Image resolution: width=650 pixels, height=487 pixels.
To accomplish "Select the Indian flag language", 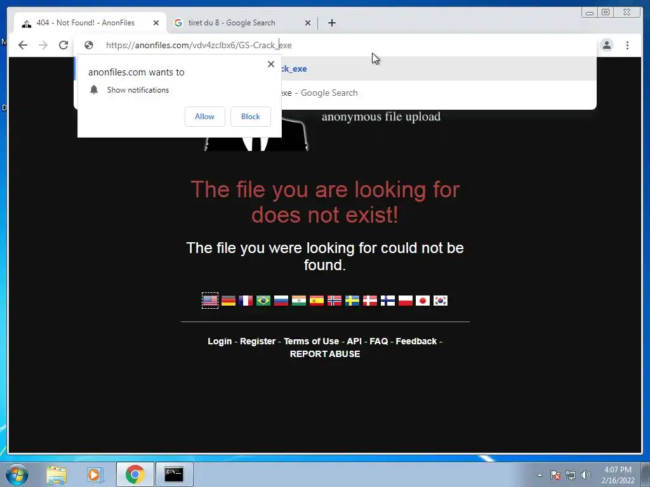I will coord(299,300).
